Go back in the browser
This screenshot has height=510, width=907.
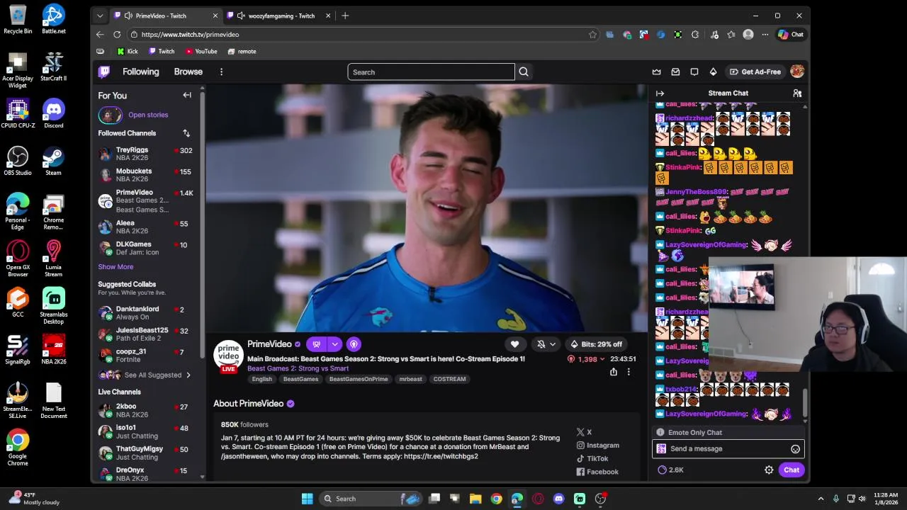point(100,34)
